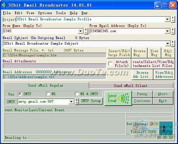
Task: Open the From Email Address dropdown arrow
Action: click(167, 31)
